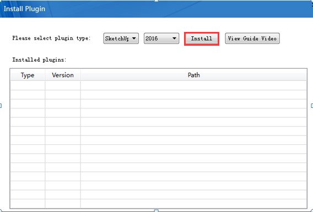Screen dimensions: 313x212
Task: Close the Install Plugin dialog
Action: pyautogui.click(x=312, y=6)
